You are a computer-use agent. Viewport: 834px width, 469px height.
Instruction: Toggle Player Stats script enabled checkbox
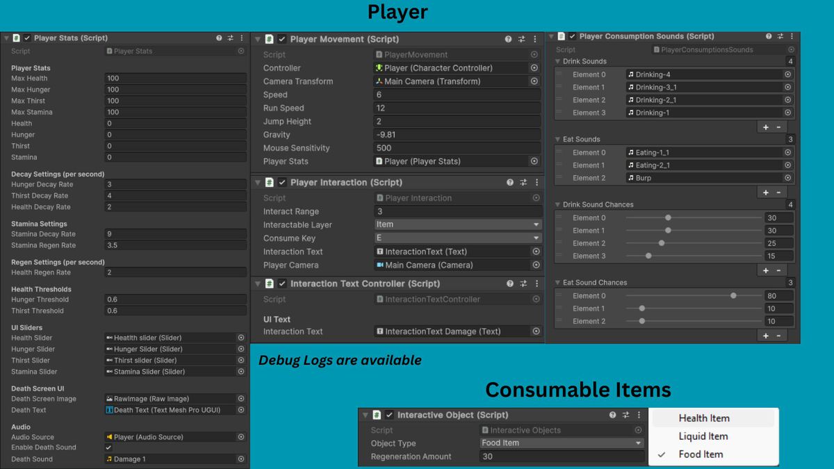(x=27, y=38)
